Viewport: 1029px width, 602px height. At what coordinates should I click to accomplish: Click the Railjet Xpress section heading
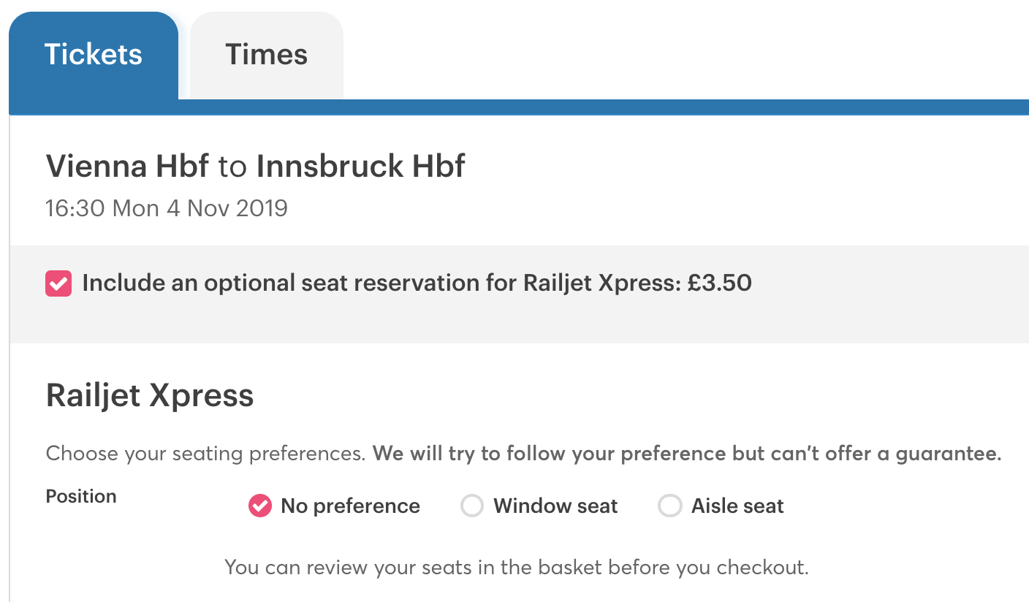(150, 396)
